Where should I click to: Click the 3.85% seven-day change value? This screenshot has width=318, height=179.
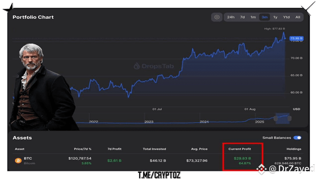tap(86, 163)
